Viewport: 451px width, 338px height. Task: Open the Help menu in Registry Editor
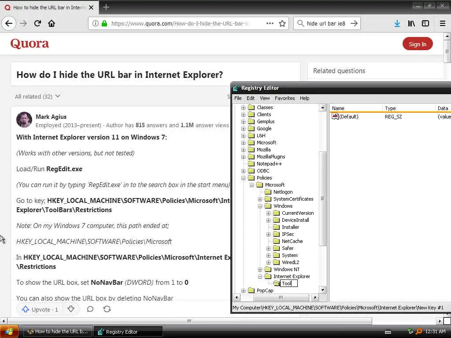(x=305, y=98)
